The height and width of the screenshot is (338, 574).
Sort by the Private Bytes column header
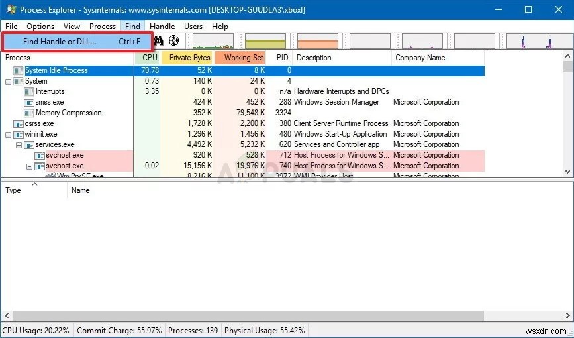tap(187, 58)
